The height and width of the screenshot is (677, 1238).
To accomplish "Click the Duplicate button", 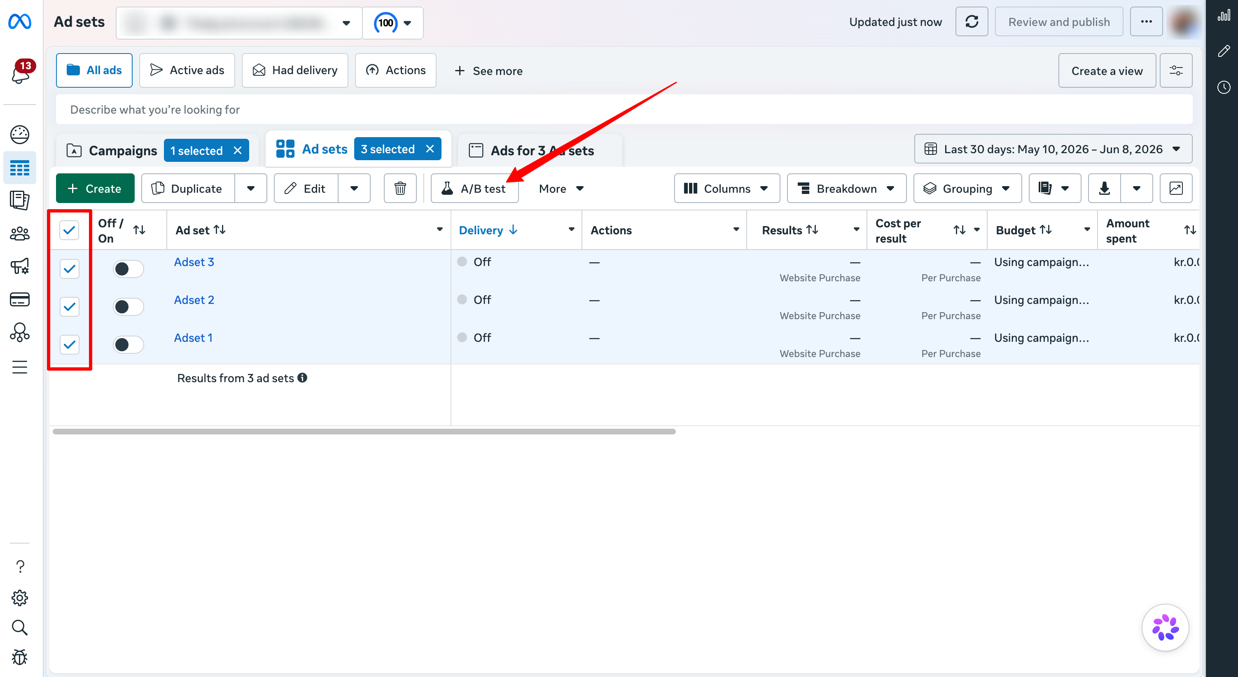I will pos(188,188).
